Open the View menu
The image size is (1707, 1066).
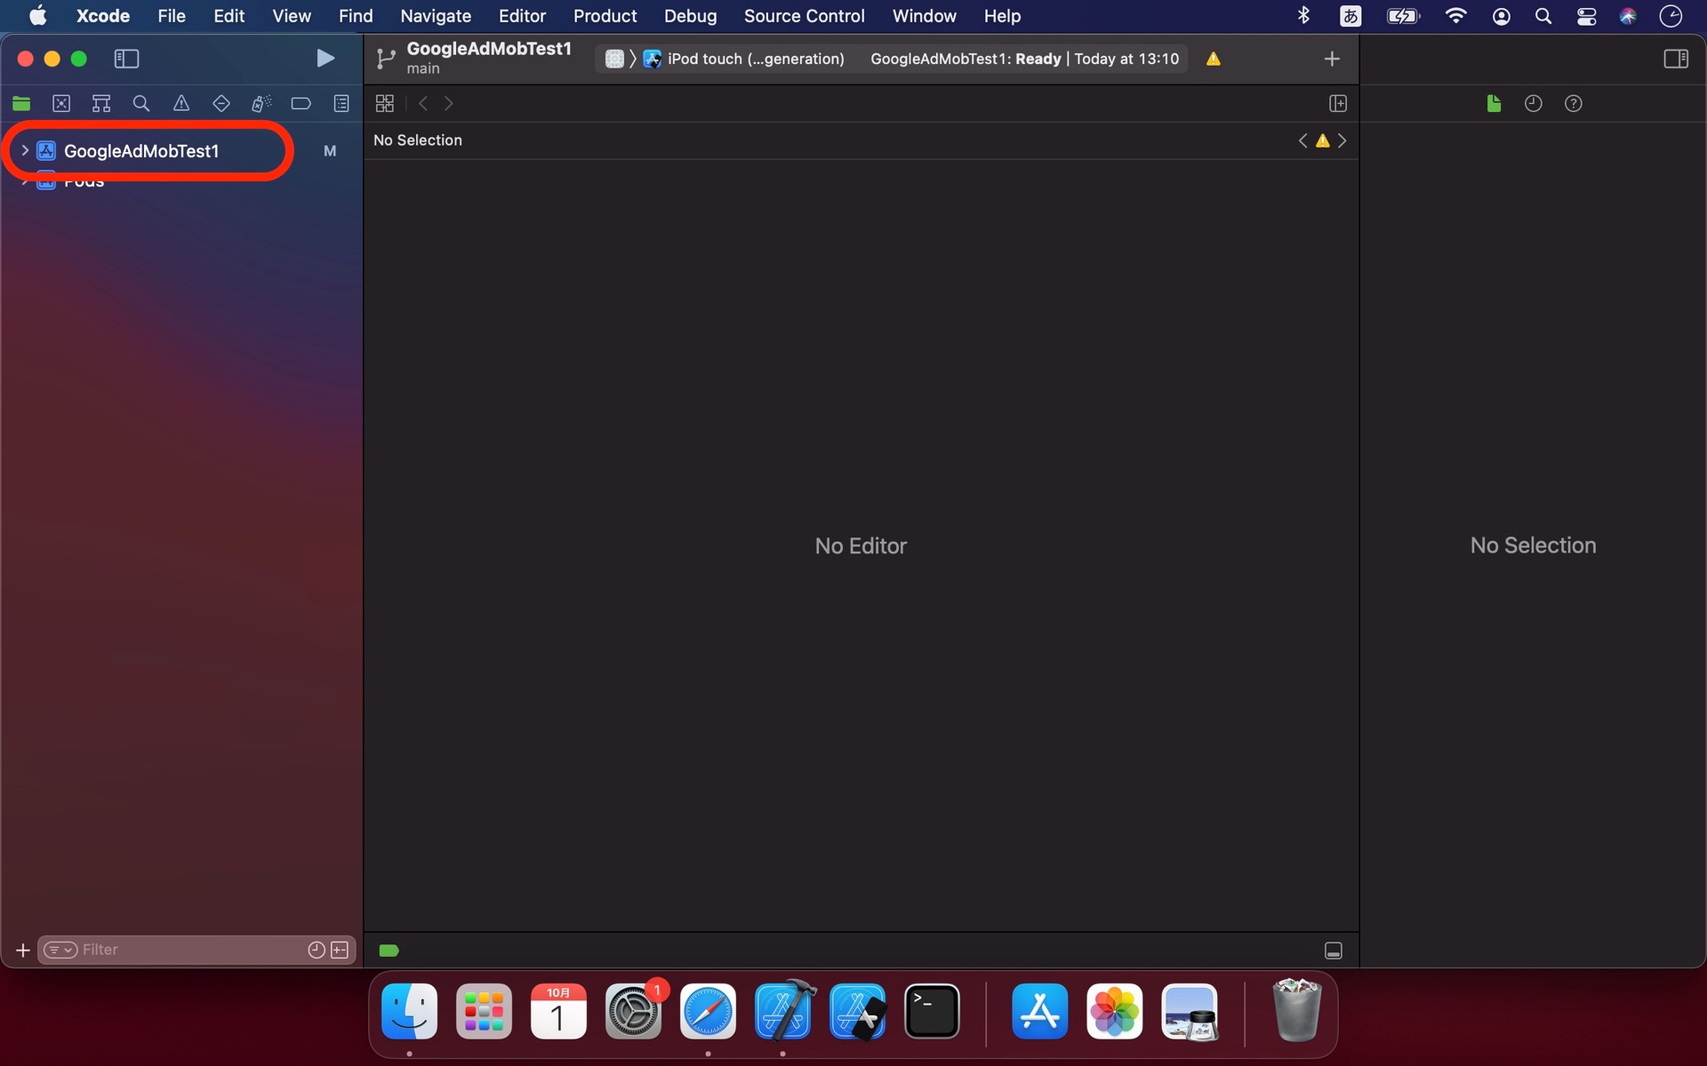click(x=292, y=16)
